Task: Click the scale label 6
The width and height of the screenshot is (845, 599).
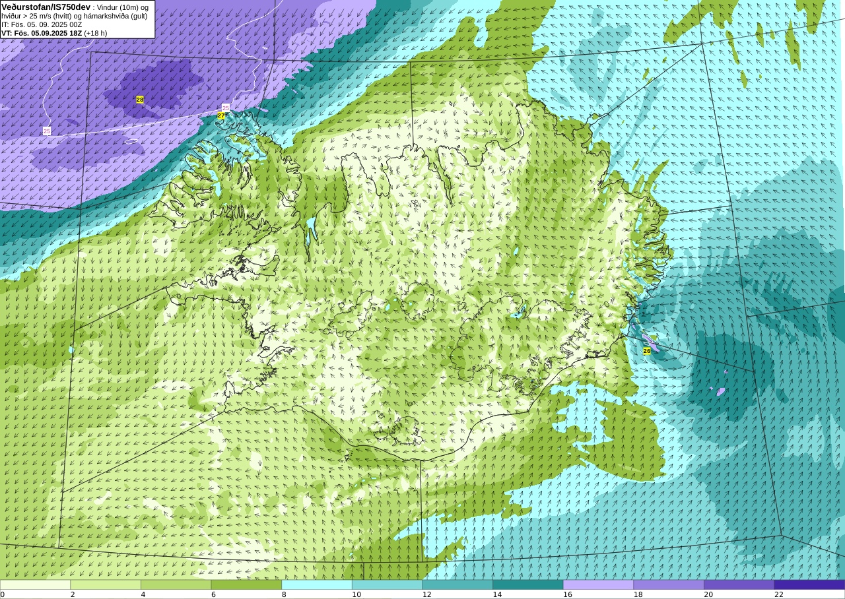Action: click(213, 594)
